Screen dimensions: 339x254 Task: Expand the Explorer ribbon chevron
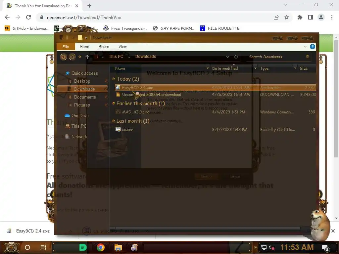(305, 47)
